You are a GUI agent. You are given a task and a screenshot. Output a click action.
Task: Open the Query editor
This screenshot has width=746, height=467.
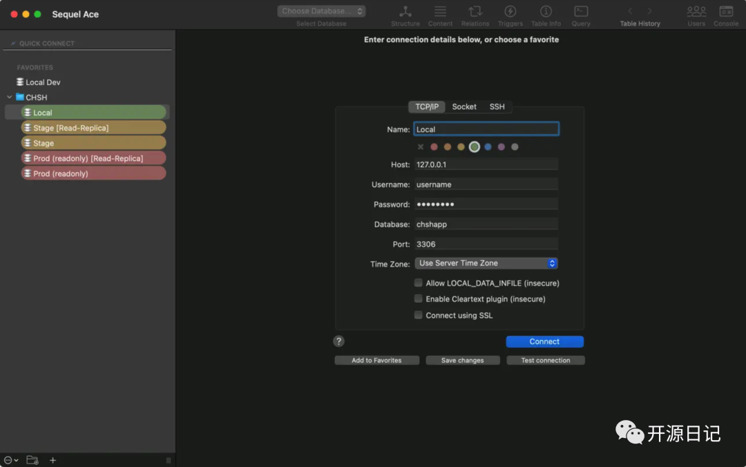click(581, 15)
